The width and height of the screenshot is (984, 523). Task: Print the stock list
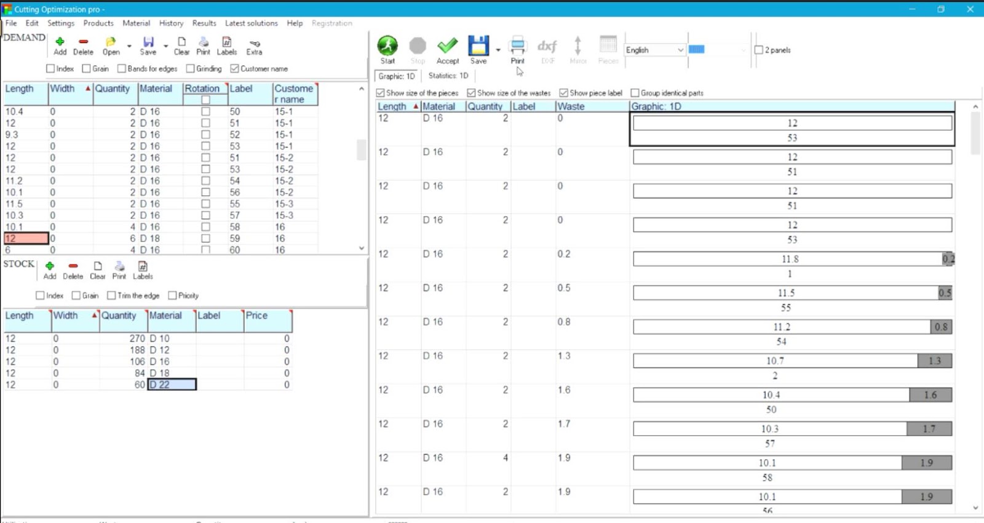(x=119, y=270)
